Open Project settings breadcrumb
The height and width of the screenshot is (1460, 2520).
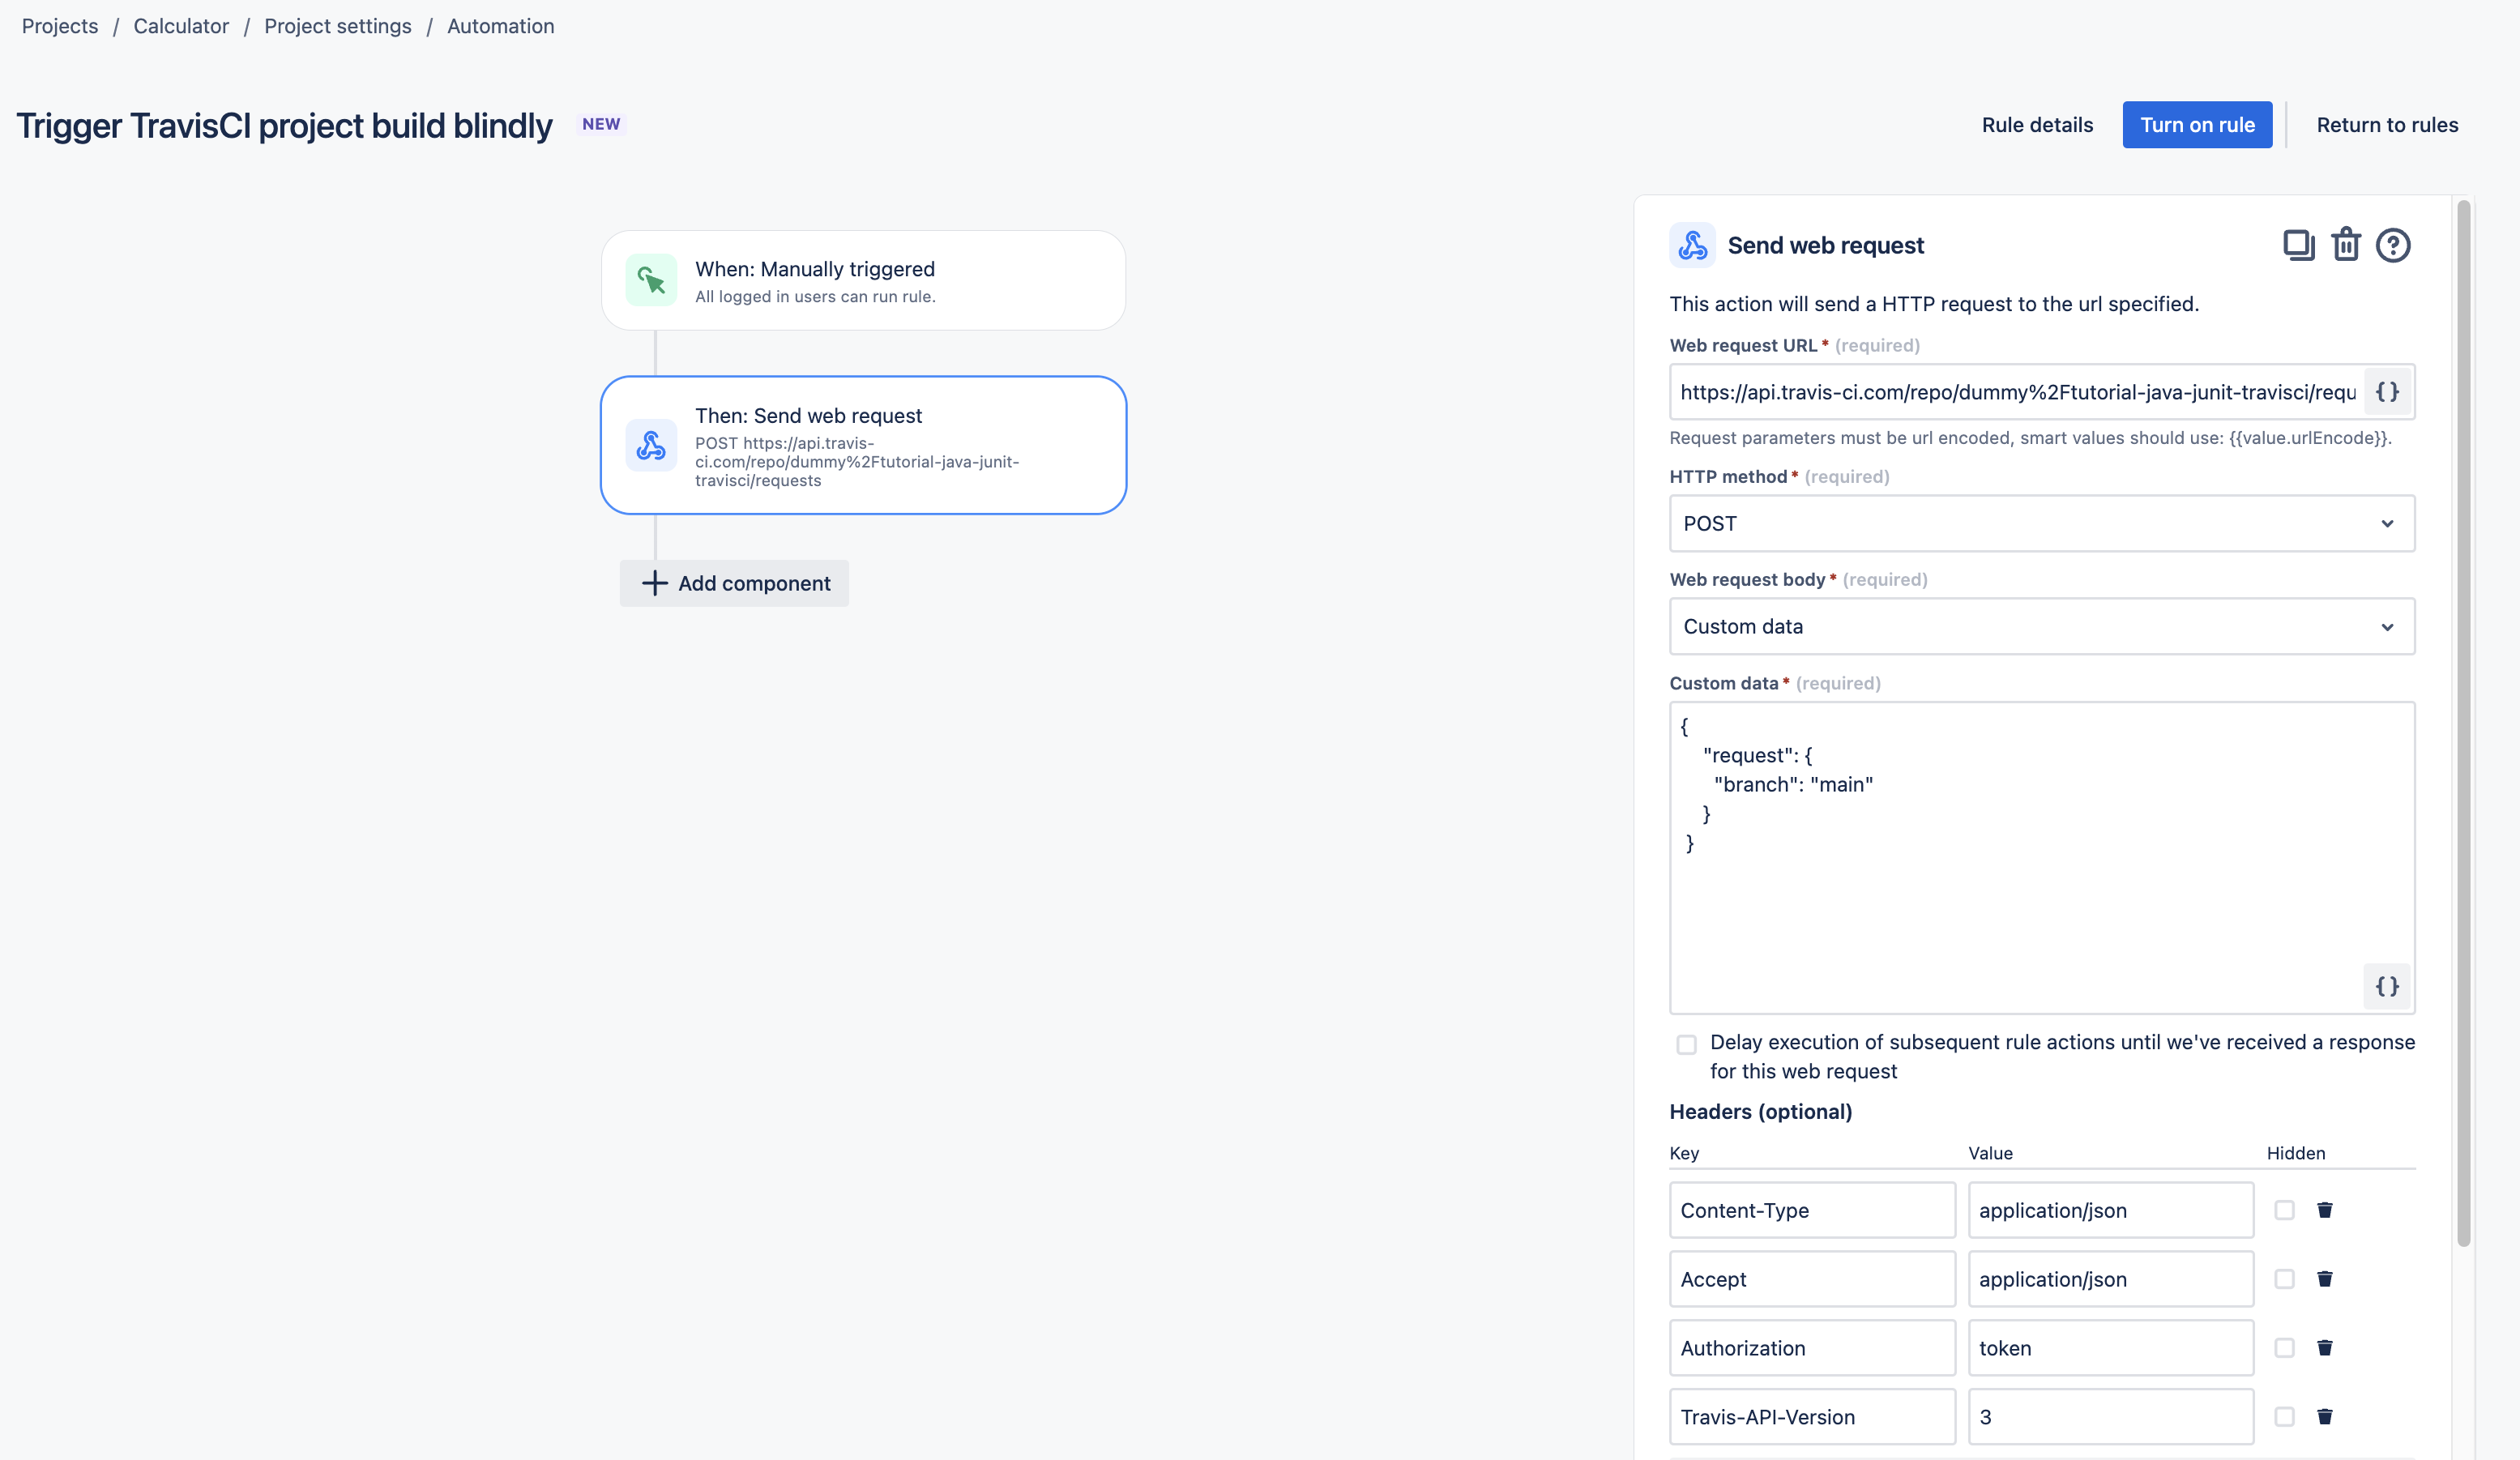coord(338,26)
